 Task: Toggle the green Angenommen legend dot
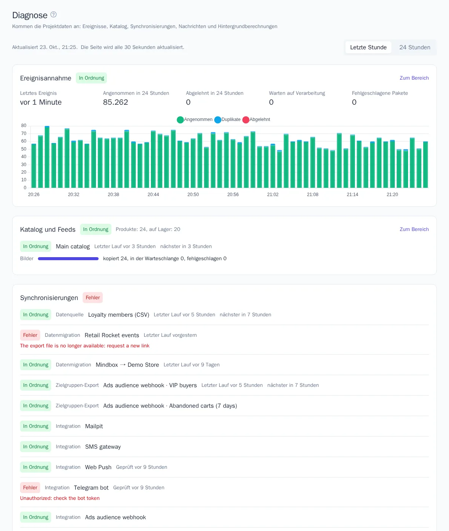pyautogui.click(x=180, y=119)
